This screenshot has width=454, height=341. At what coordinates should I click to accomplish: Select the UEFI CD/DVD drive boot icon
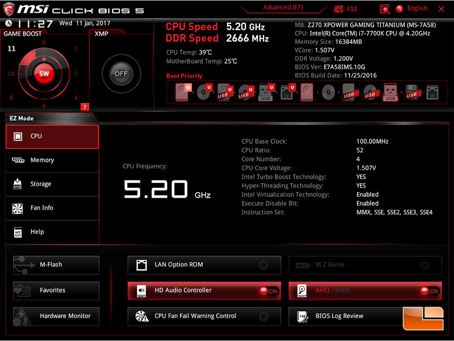(x=204, y=92)
